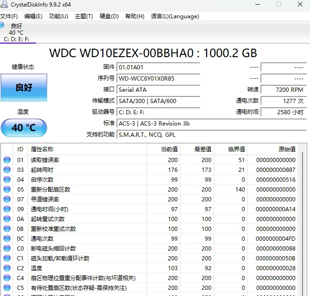This screenshot has height=296, width=310.
Task: Click status icon of row C1 磁头加载/卸载循环计数
Action: 7,258
